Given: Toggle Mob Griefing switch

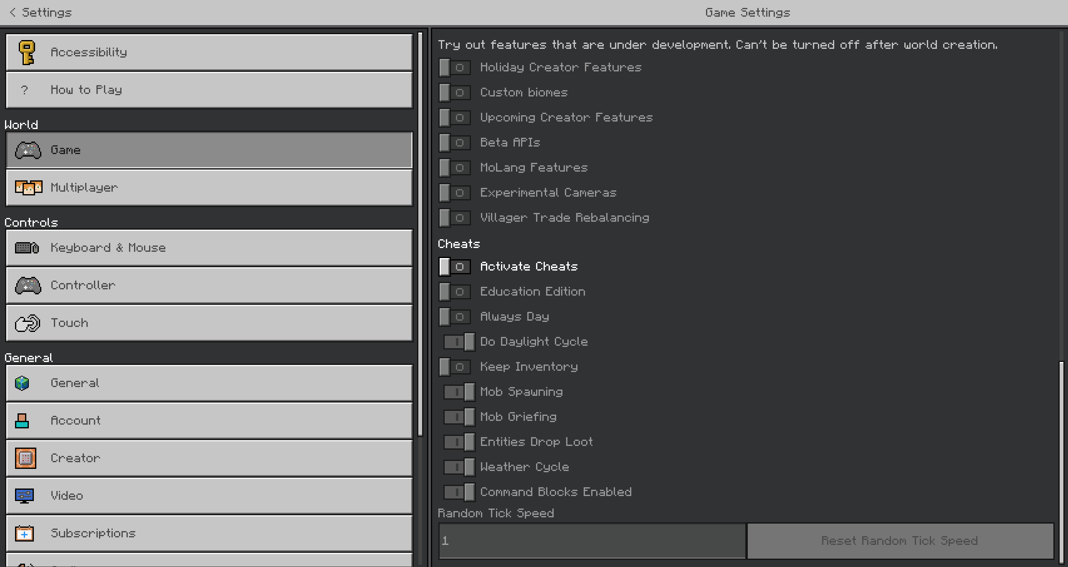Looking at the screenshot, I should point(459,417).
